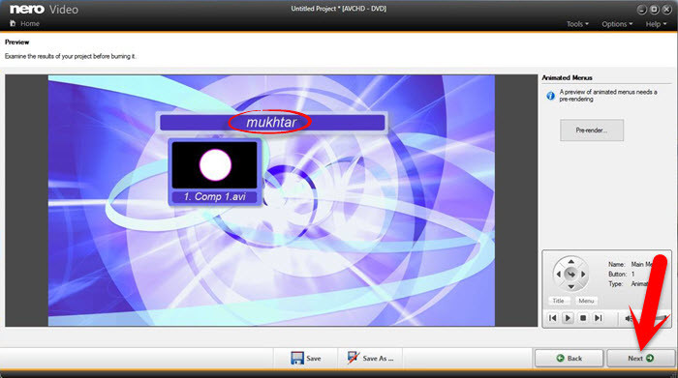The image size is (678, 378).
Task: Click the Home label in the header
Action: (x=30, y=24)
